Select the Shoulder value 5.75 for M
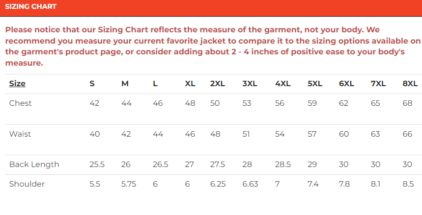This screenshot has height=215, width=422. (x=129, y=184)
